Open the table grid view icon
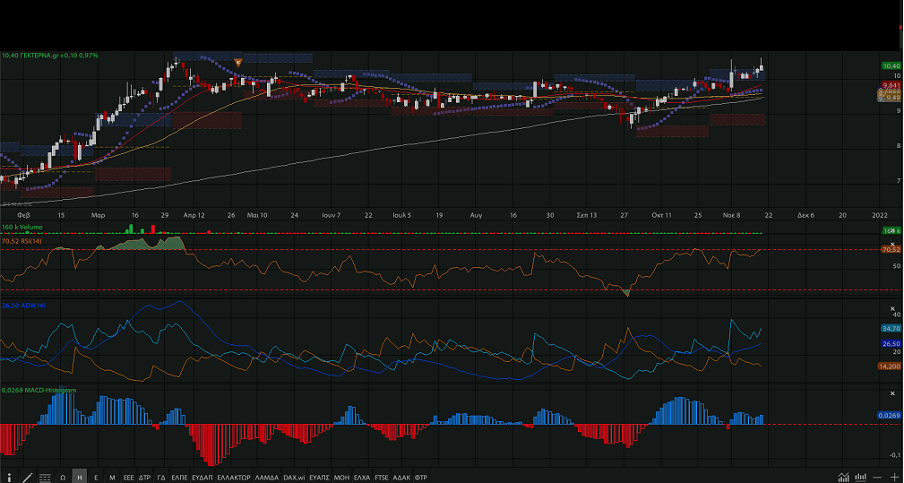This screenshot has height=483, width=904. [x=45, y=478]
